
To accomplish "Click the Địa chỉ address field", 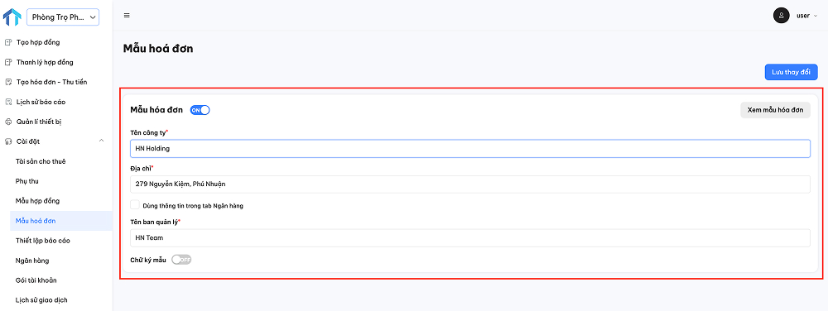I will coord(470,184).
